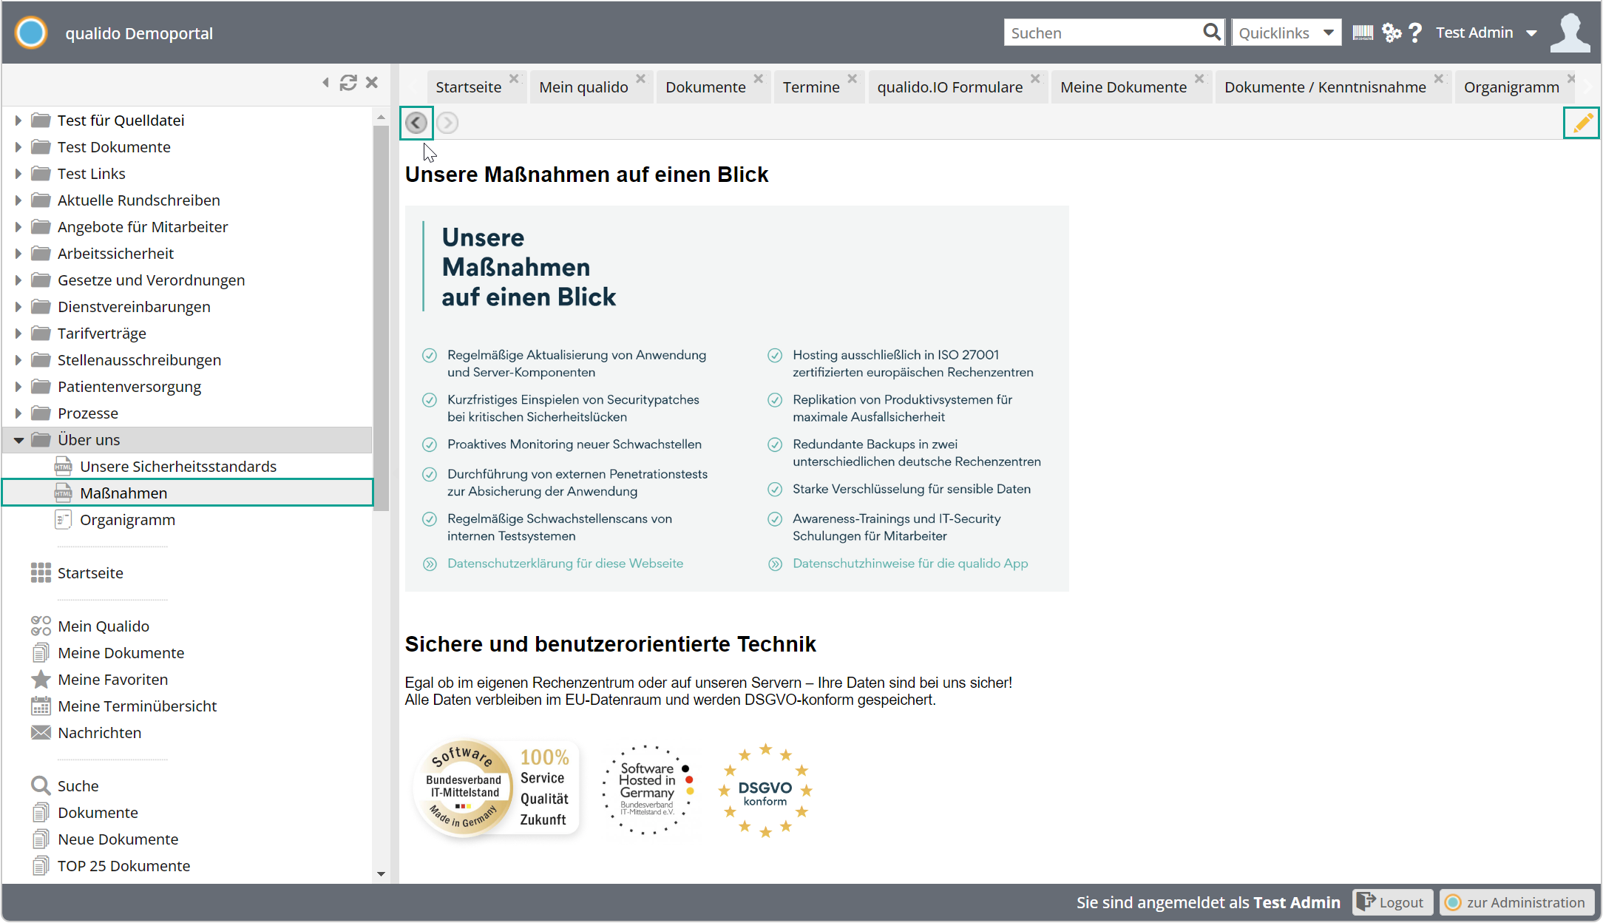Select the Dienstvereinbarungen folder
Screen dimensions: 1603x923
tap(134, 307)
